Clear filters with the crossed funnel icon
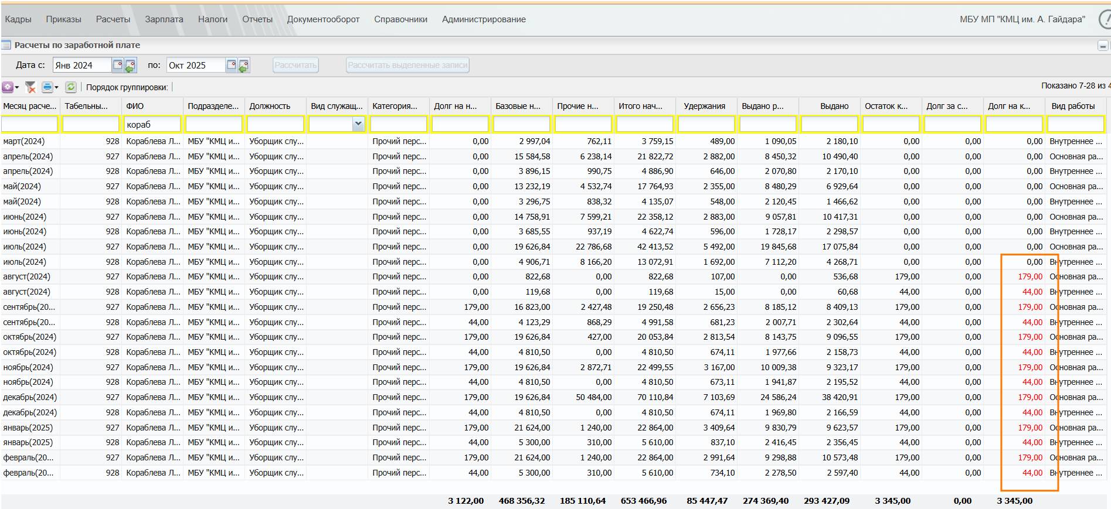 click(30, 87)
